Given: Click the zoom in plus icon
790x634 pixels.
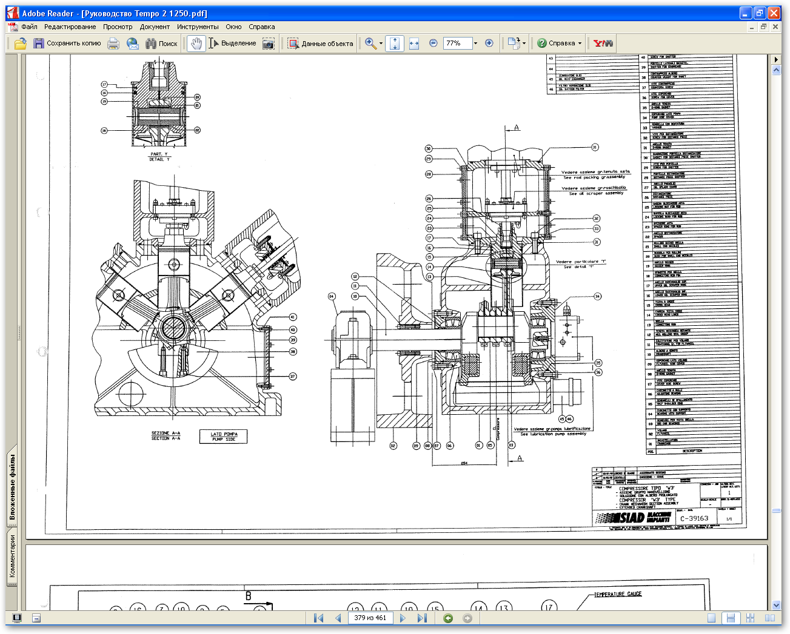Looking at the screenshot, I should 489,43.
